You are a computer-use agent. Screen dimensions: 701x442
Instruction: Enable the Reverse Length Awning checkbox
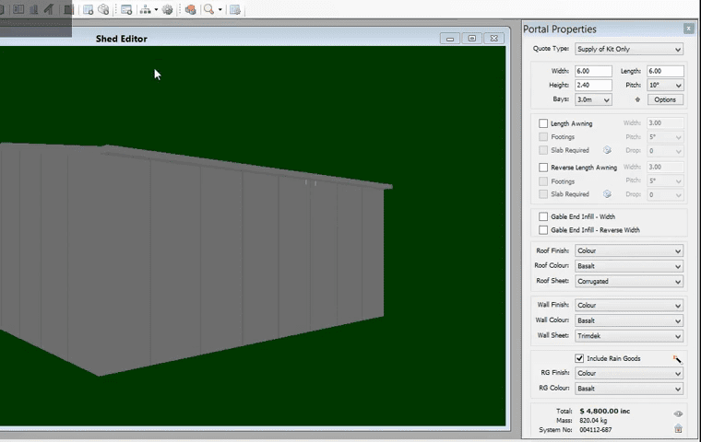click(543, 168)
